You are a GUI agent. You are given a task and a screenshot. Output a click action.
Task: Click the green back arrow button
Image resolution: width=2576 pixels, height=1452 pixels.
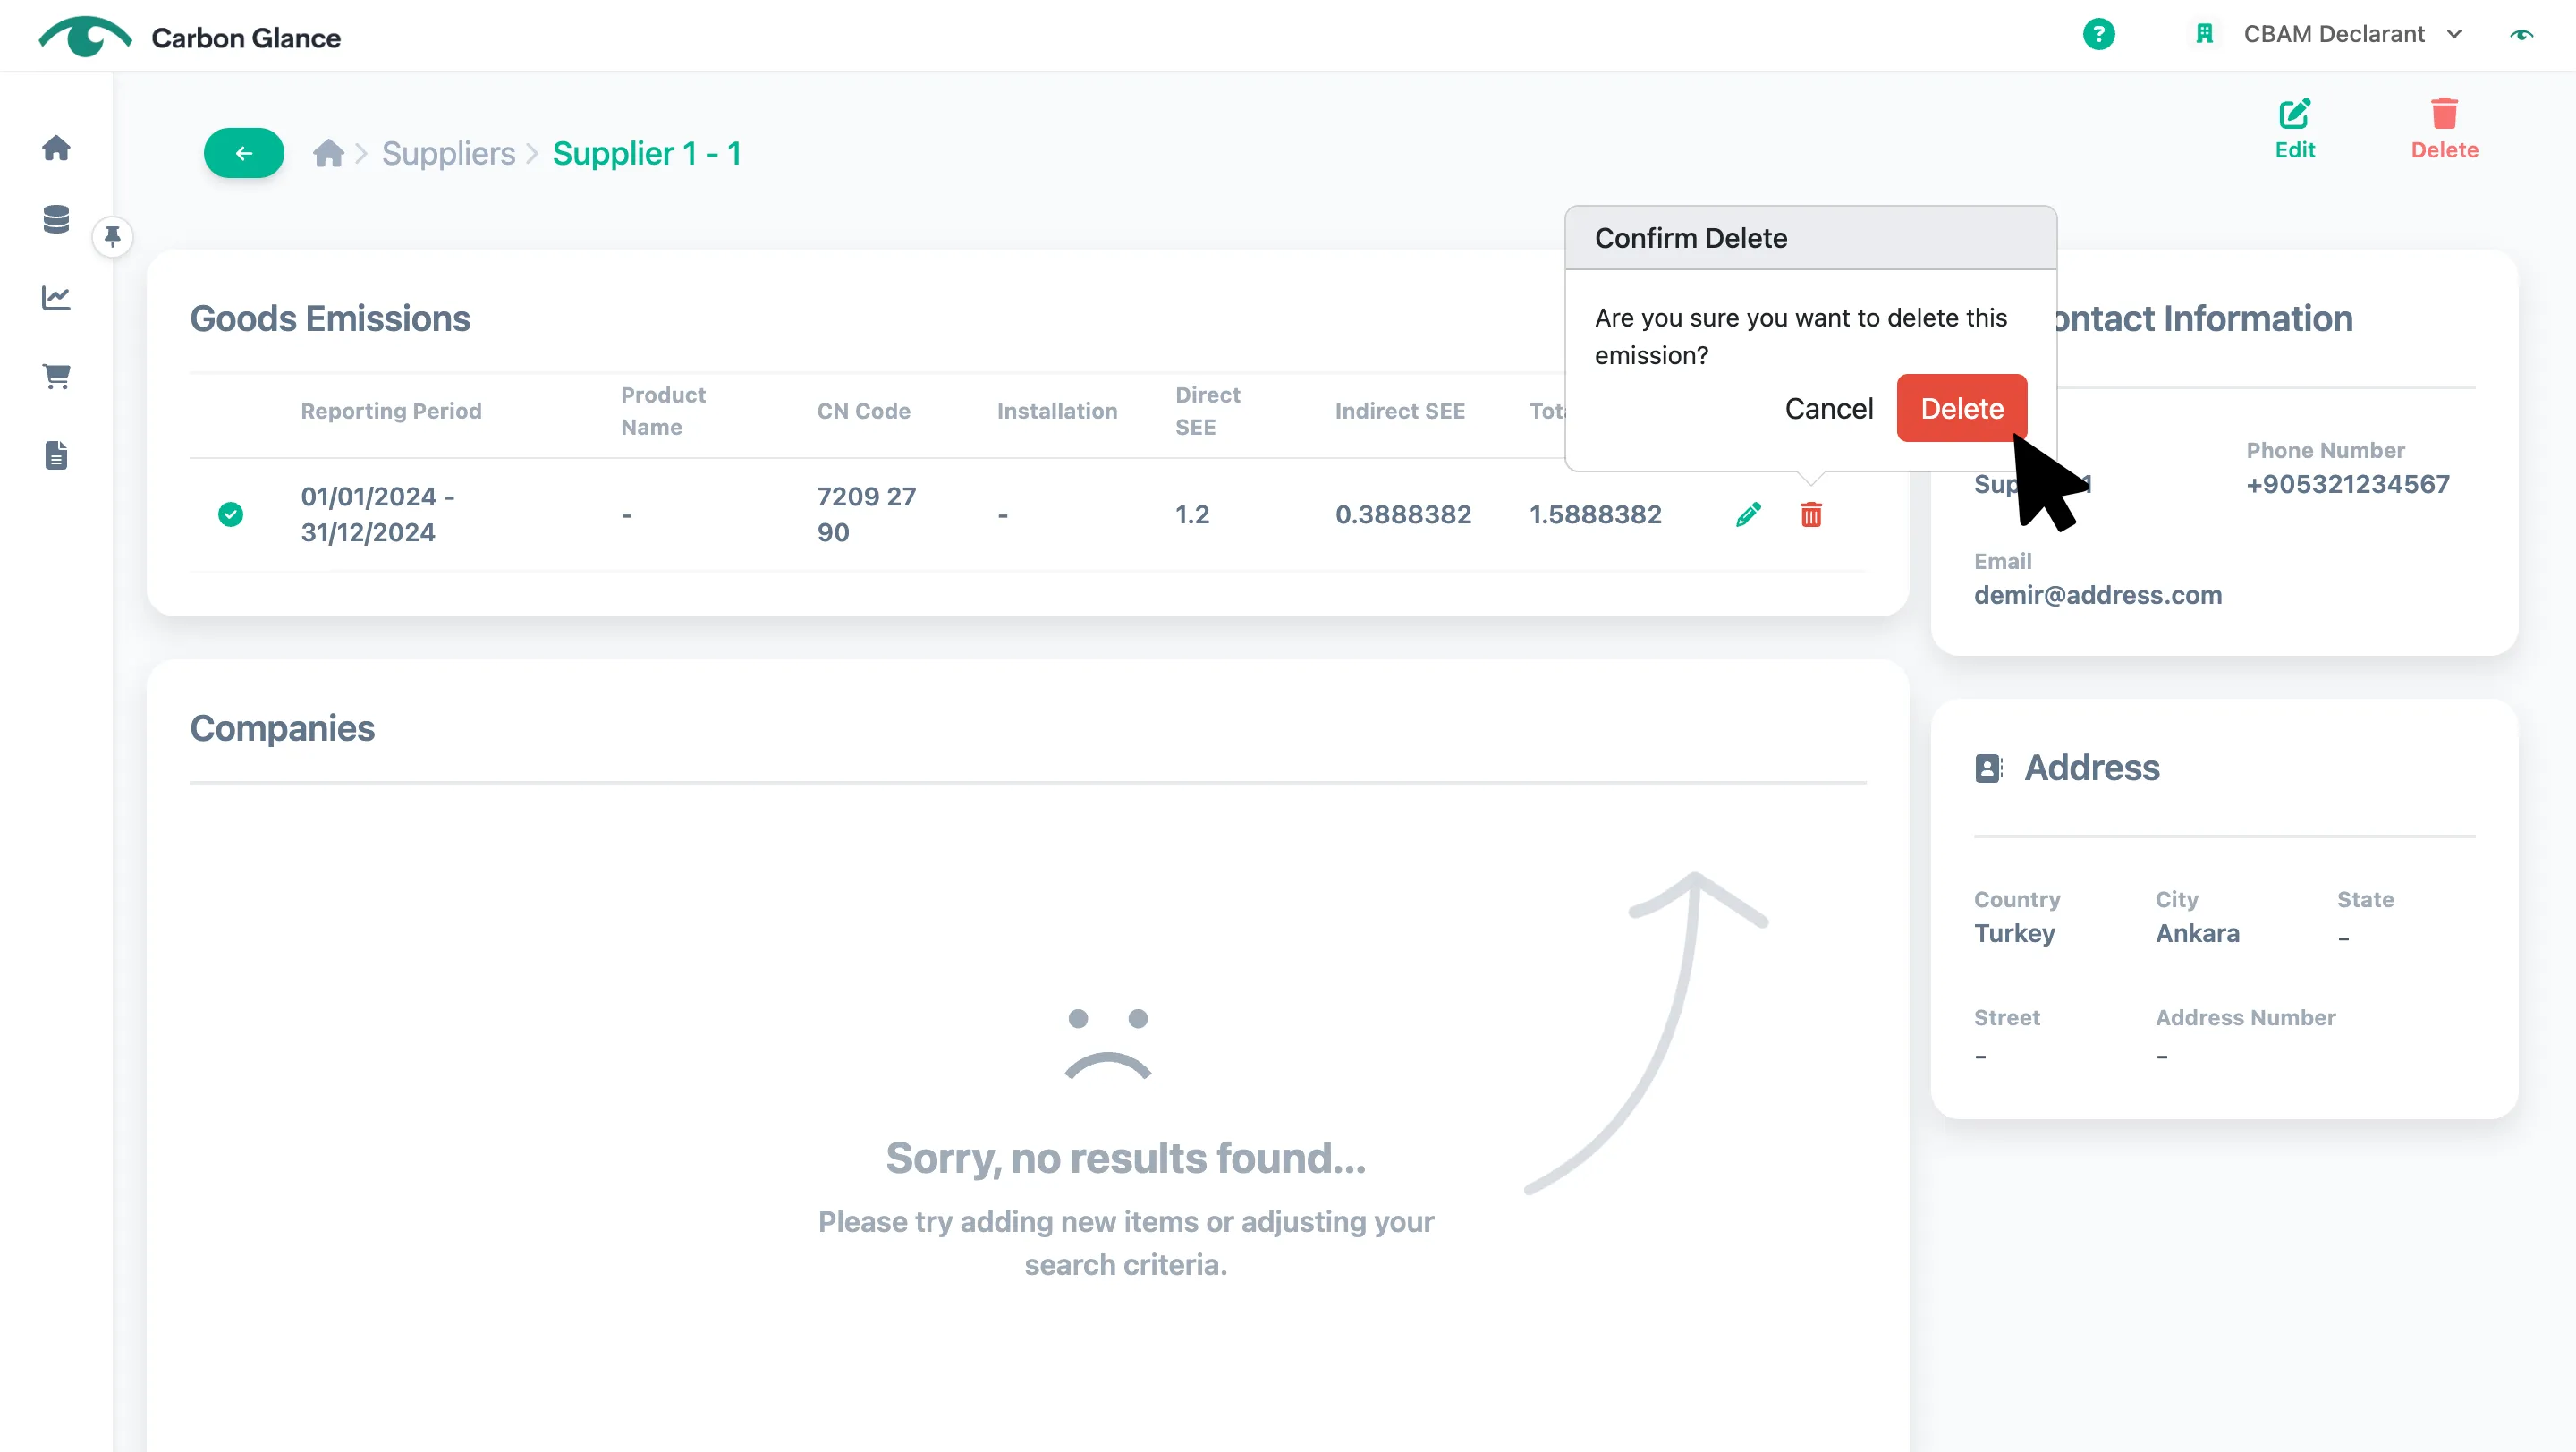point(244,153)
